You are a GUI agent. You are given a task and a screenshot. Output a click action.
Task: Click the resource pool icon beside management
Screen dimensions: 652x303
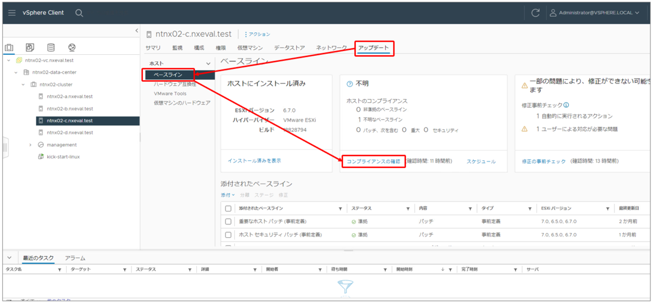[41, 145]
